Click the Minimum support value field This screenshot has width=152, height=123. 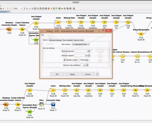[x=81, y=55]
